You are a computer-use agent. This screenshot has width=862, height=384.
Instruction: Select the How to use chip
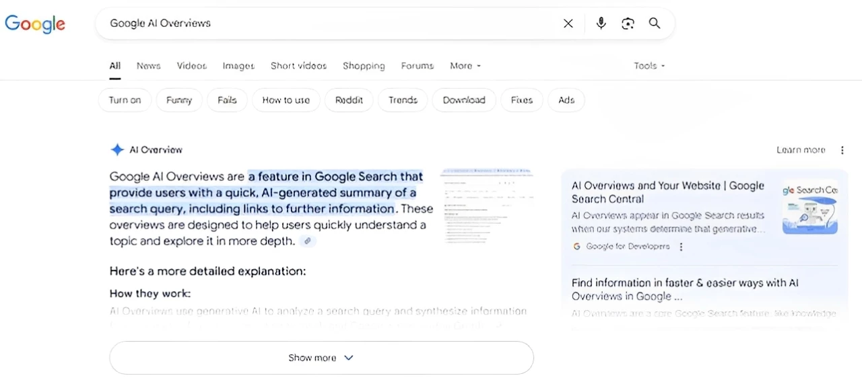tap(286, 100)
